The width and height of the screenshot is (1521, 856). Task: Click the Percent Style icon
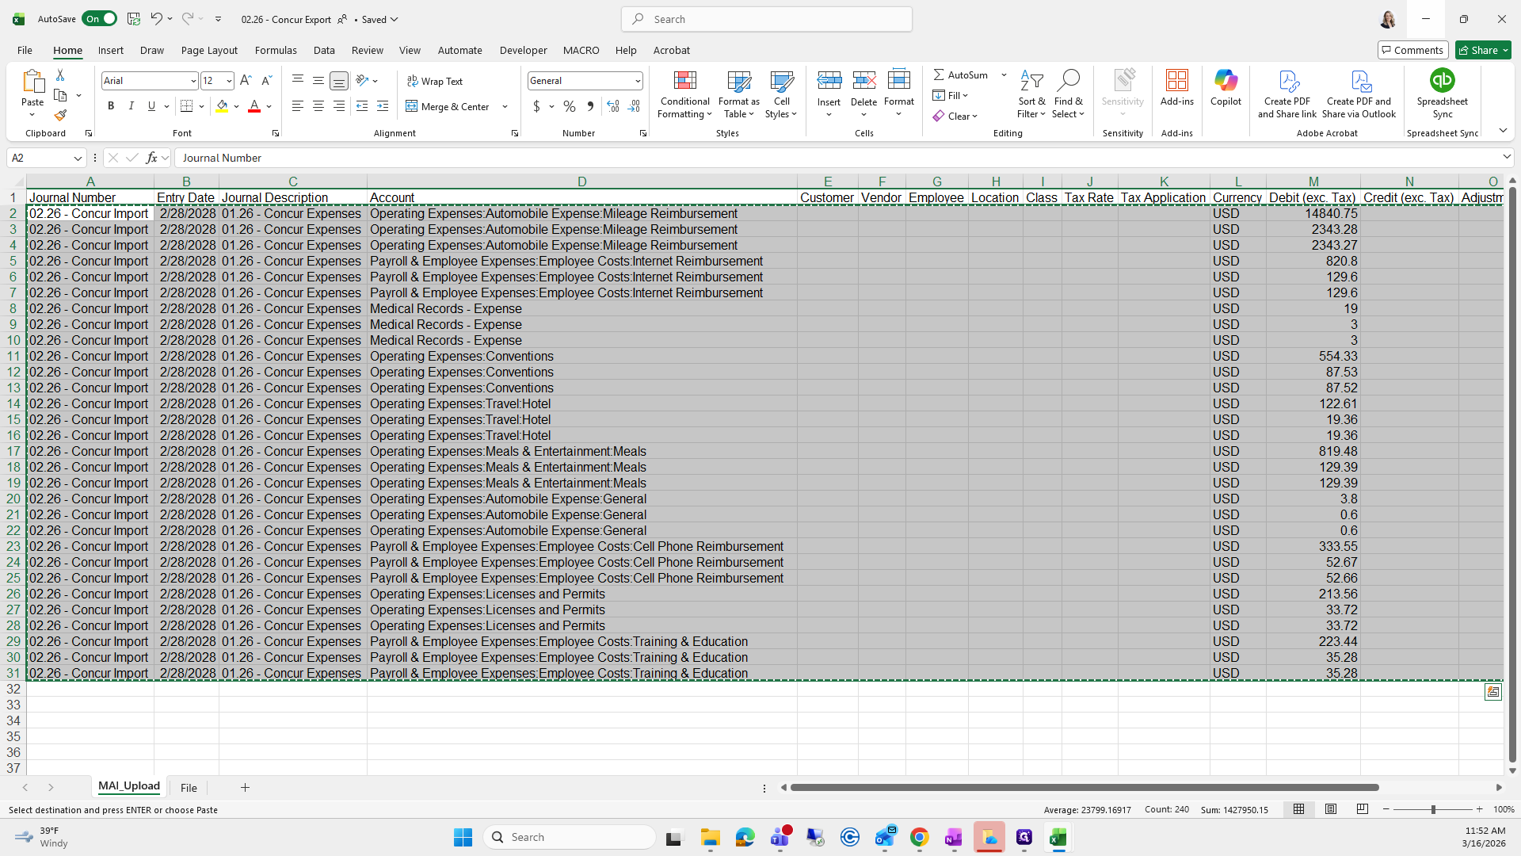point(570,106)
